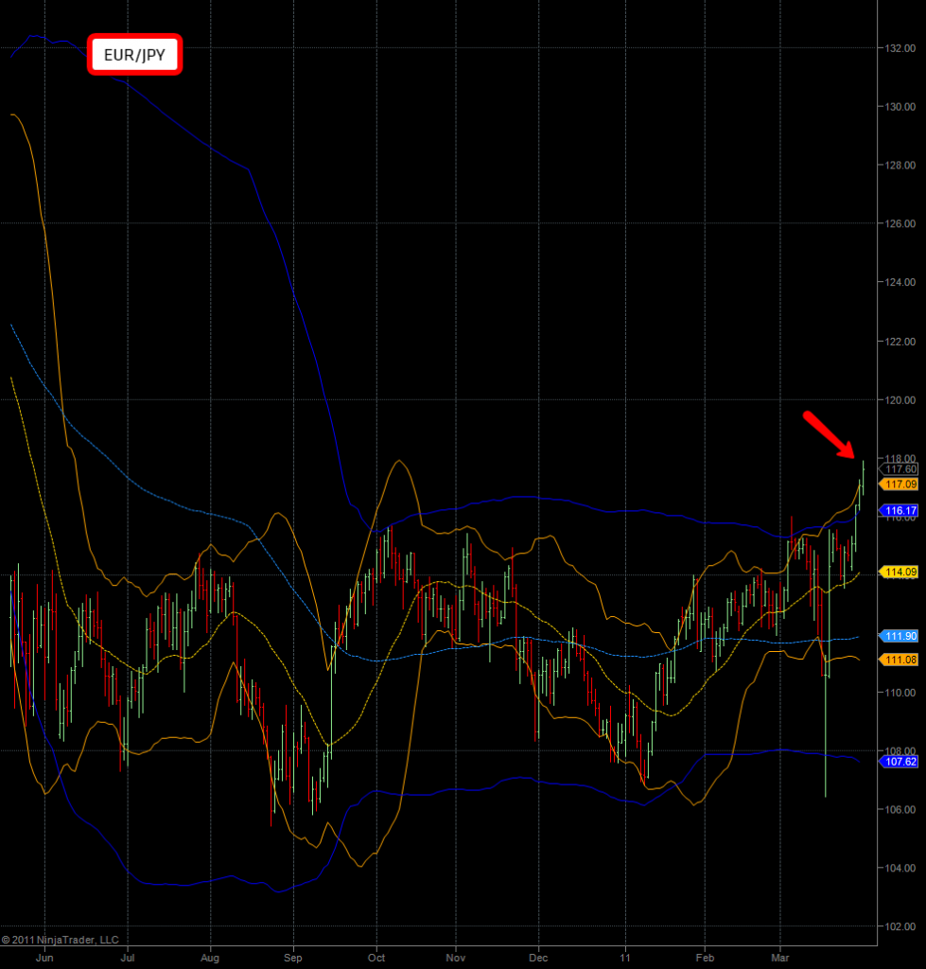Click the Mar label on time axis
This screenshot has height=969, width=926.
point(781,957)
